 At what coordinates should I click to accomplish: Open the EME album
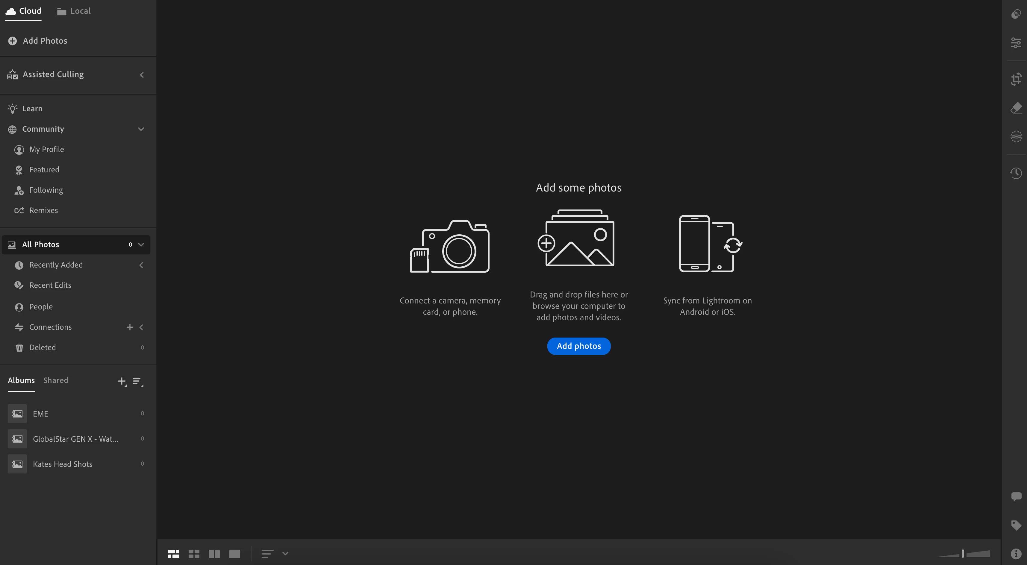click(x=76, y=414)
